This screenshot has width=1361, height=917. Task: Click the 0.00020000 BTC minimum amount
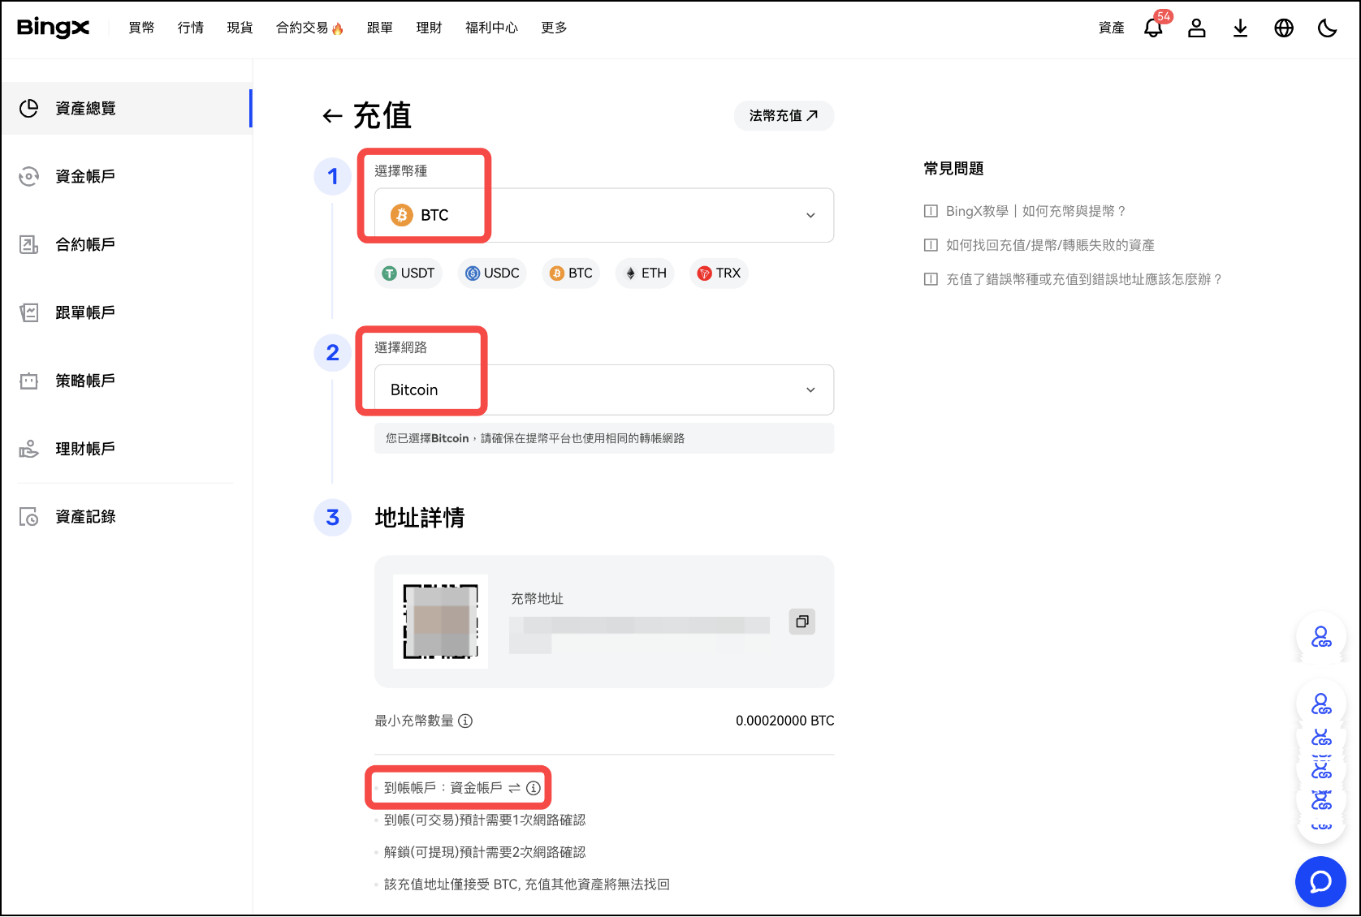click(784, 721)
